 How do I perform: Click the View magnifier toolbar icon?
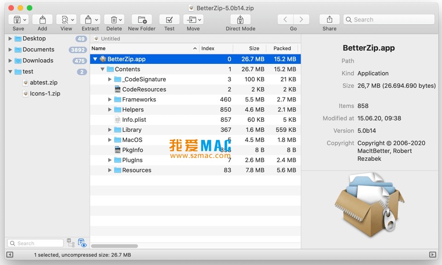coord(65,20)
